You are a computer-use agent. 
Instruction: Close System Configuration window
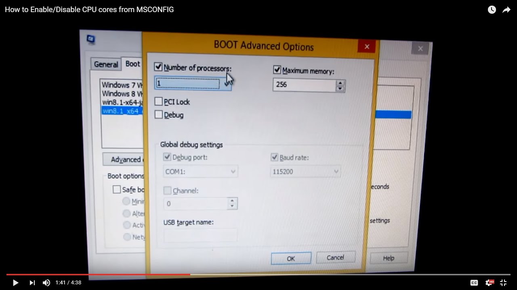coord(420,48)
